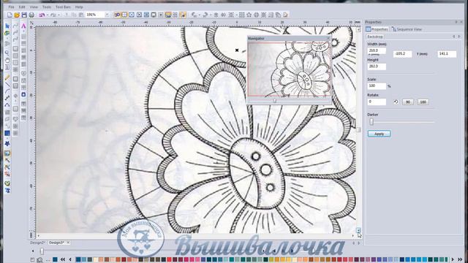Click the star shape icon in top toolbar
468x263 pixels.
pyautogui.click(x=249, y=15)
